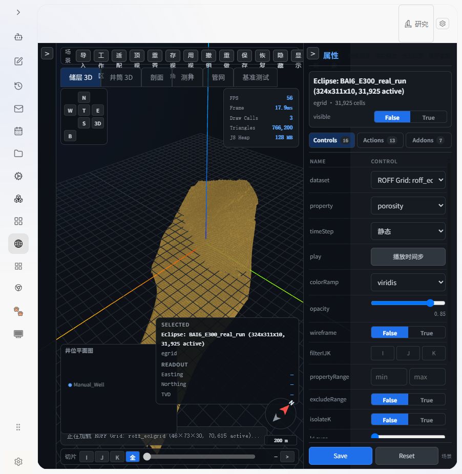Set wireframe to True
The image size is (462, 474).
click(427, 333)
